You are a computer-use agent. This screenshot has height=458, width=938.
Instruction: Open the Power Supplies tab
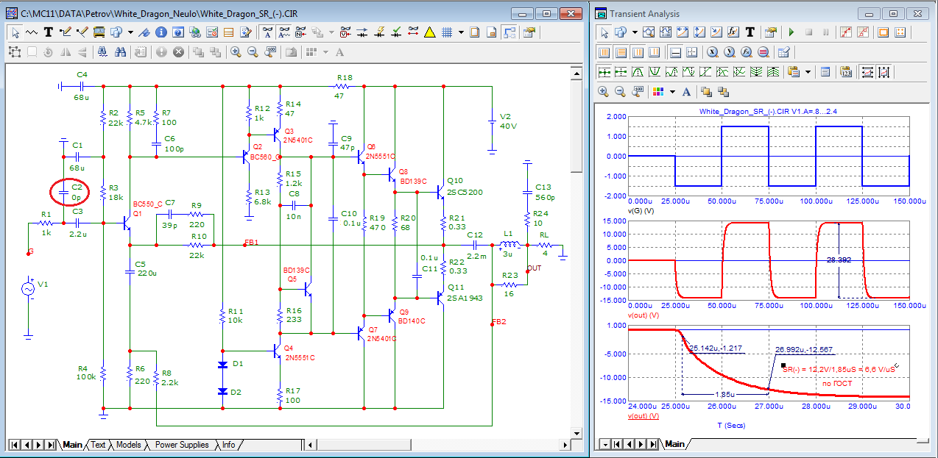181,445
